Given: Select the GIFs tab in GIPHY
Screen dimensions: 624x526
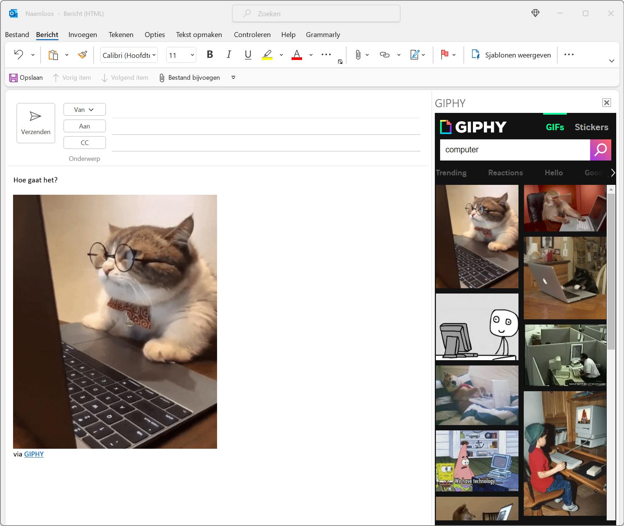Looking at the screenshot, I should (555, 127).
